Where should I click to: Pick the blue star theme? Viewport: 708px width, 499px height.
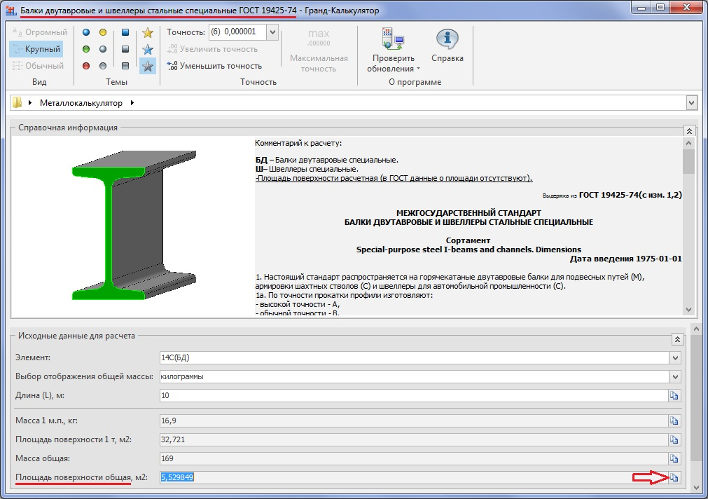[148, 49]
